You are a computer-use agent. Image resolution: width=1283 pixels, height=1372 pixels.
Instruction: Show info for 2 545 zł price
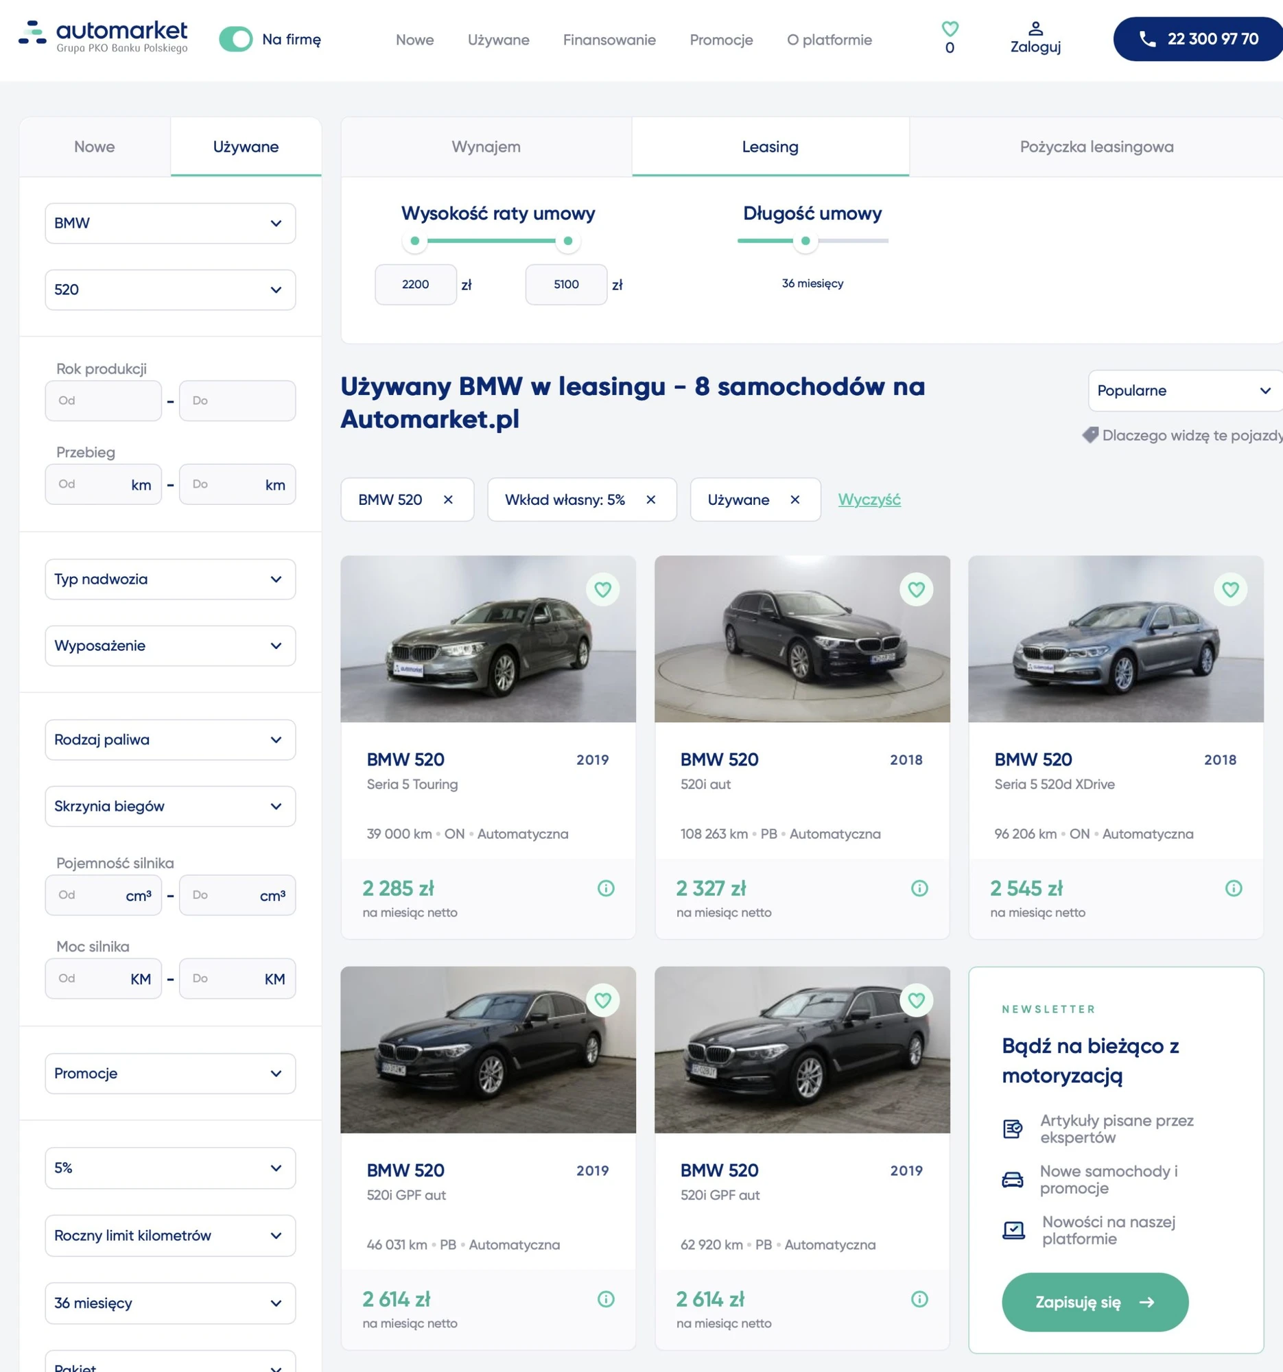click(1234, 888)
